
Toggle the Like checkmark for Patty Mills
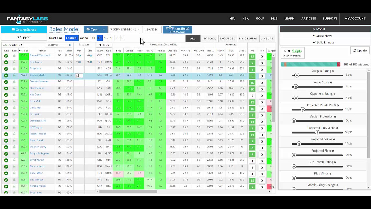[x=6, y=69]
